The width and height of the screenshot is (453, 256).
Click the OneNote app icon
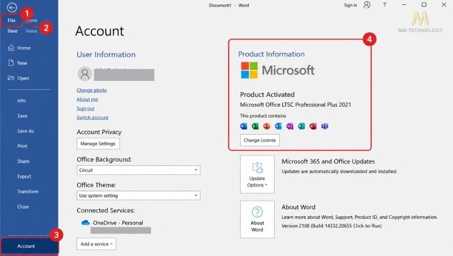290,126
